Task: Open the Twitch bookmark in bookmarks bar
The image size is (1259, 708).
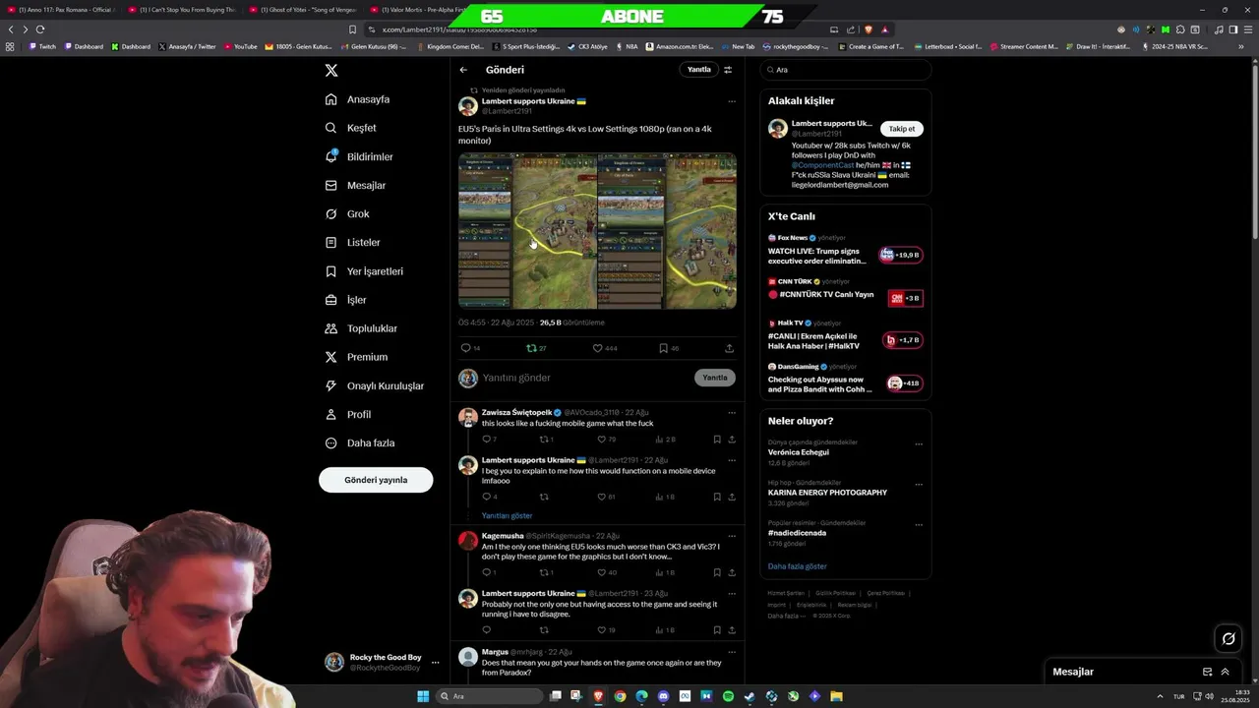Action: [42, 46]
